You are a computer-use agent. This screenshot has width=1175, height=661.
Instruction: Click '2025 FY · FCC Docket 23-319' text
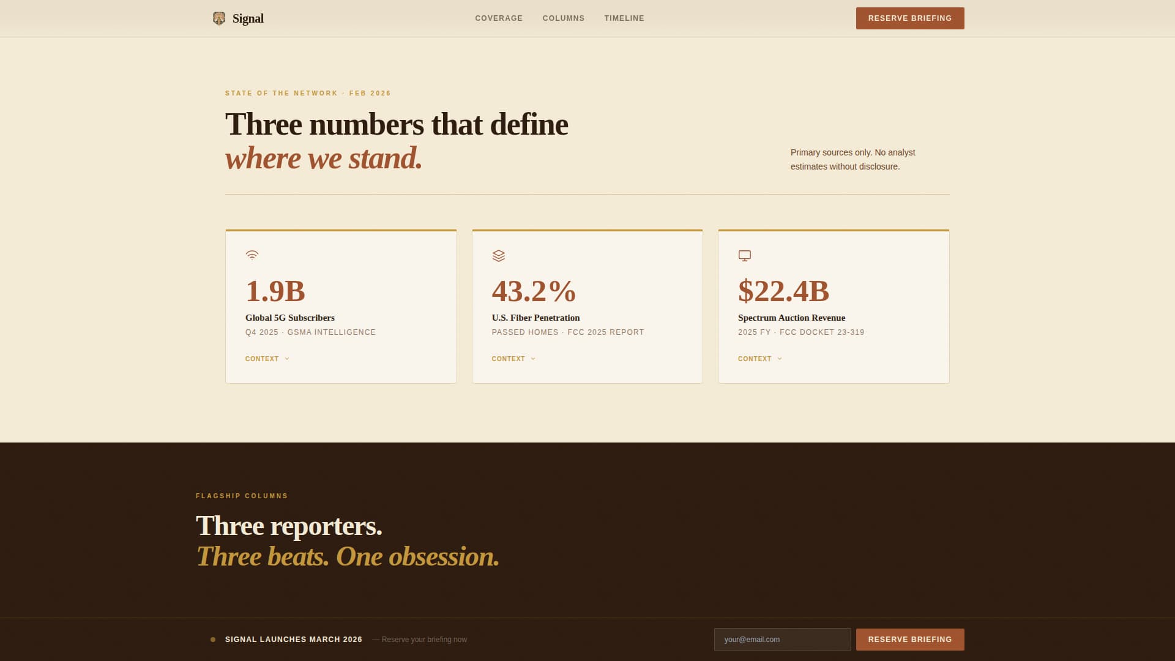801,332
